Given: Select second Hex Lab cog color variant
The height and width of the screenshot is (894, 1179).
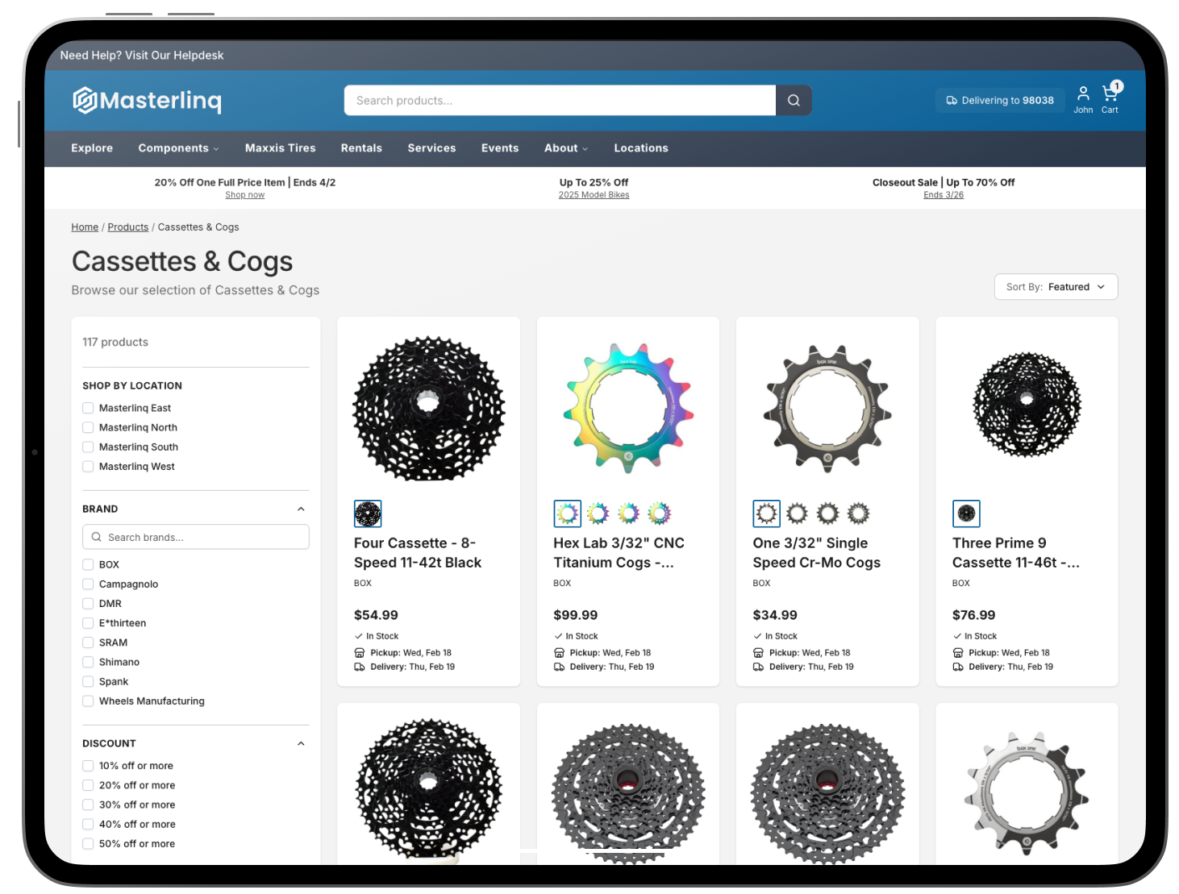Looking at the screenshot, I should 598,514.
